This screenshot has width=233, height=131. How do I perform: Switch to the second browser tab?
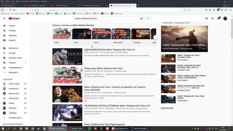coord(40,5)
